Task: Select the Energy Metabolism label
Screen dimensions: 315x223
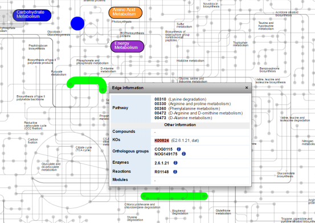Action: 128,46
